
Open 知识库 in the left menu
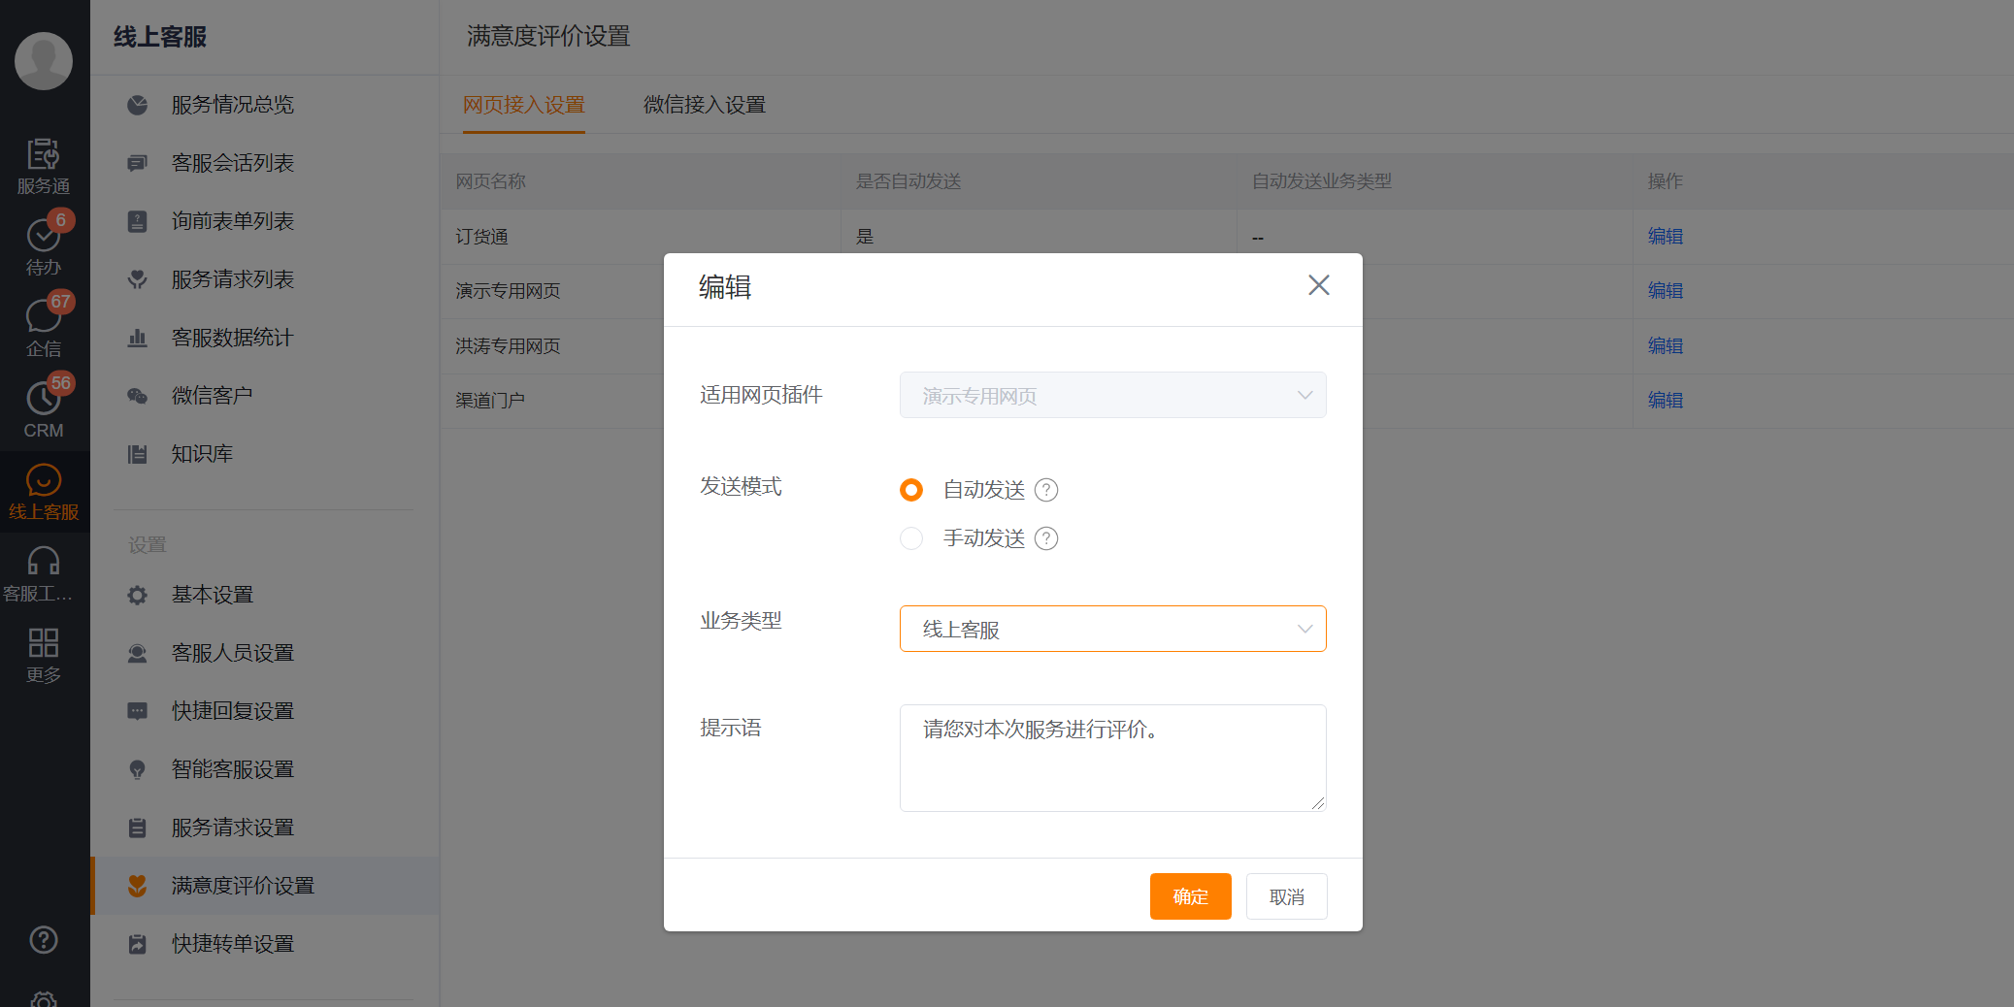coord(202,454)
